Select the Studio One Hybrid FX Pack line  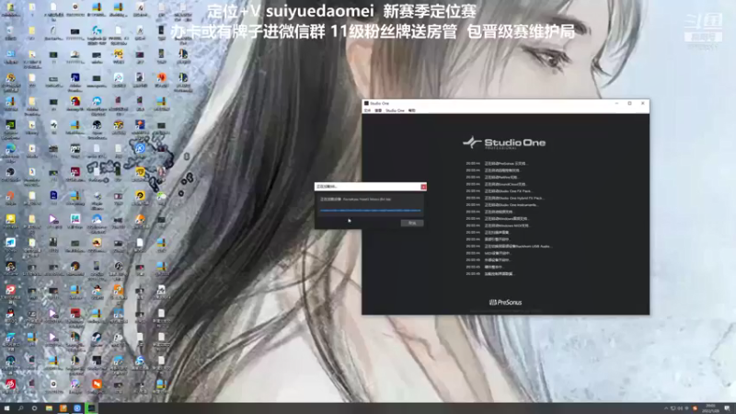[504, 198]
